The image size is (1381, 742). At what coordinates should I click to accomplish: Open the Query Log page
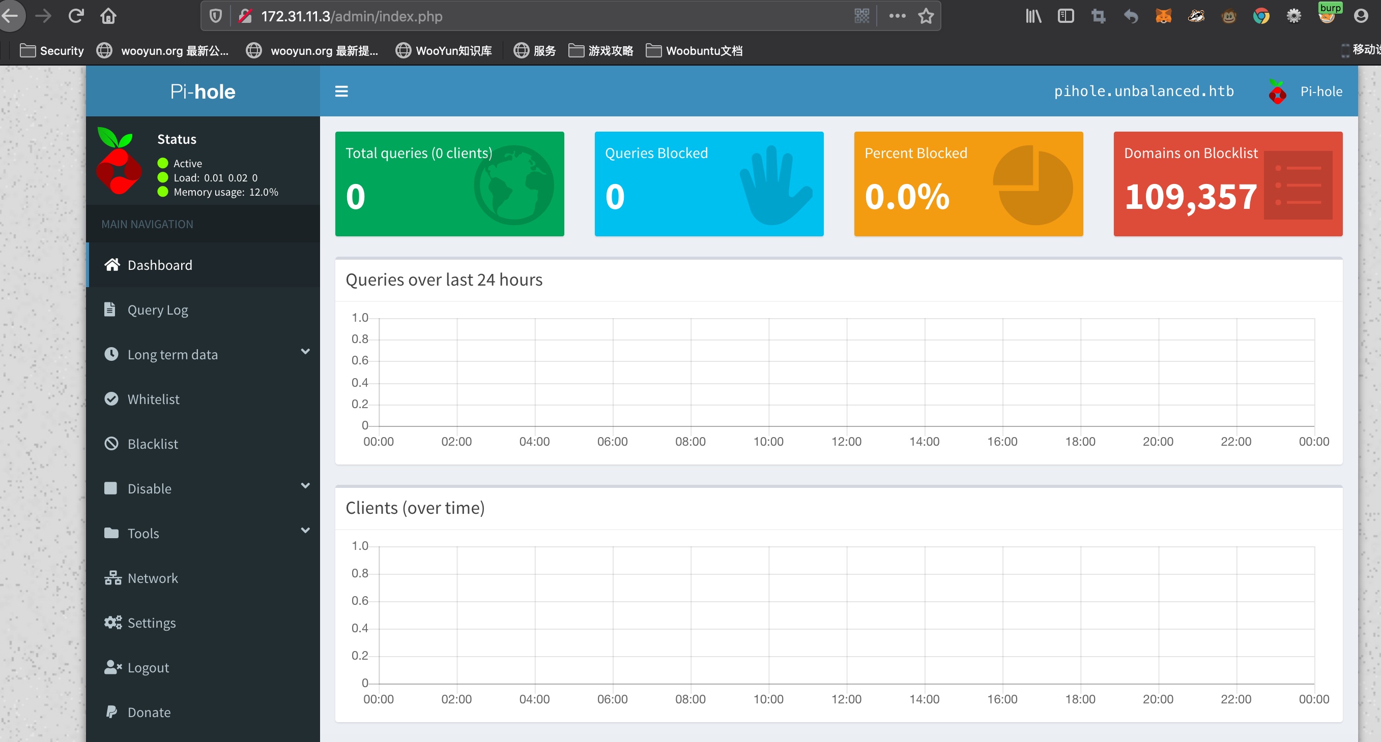(158, 310)
